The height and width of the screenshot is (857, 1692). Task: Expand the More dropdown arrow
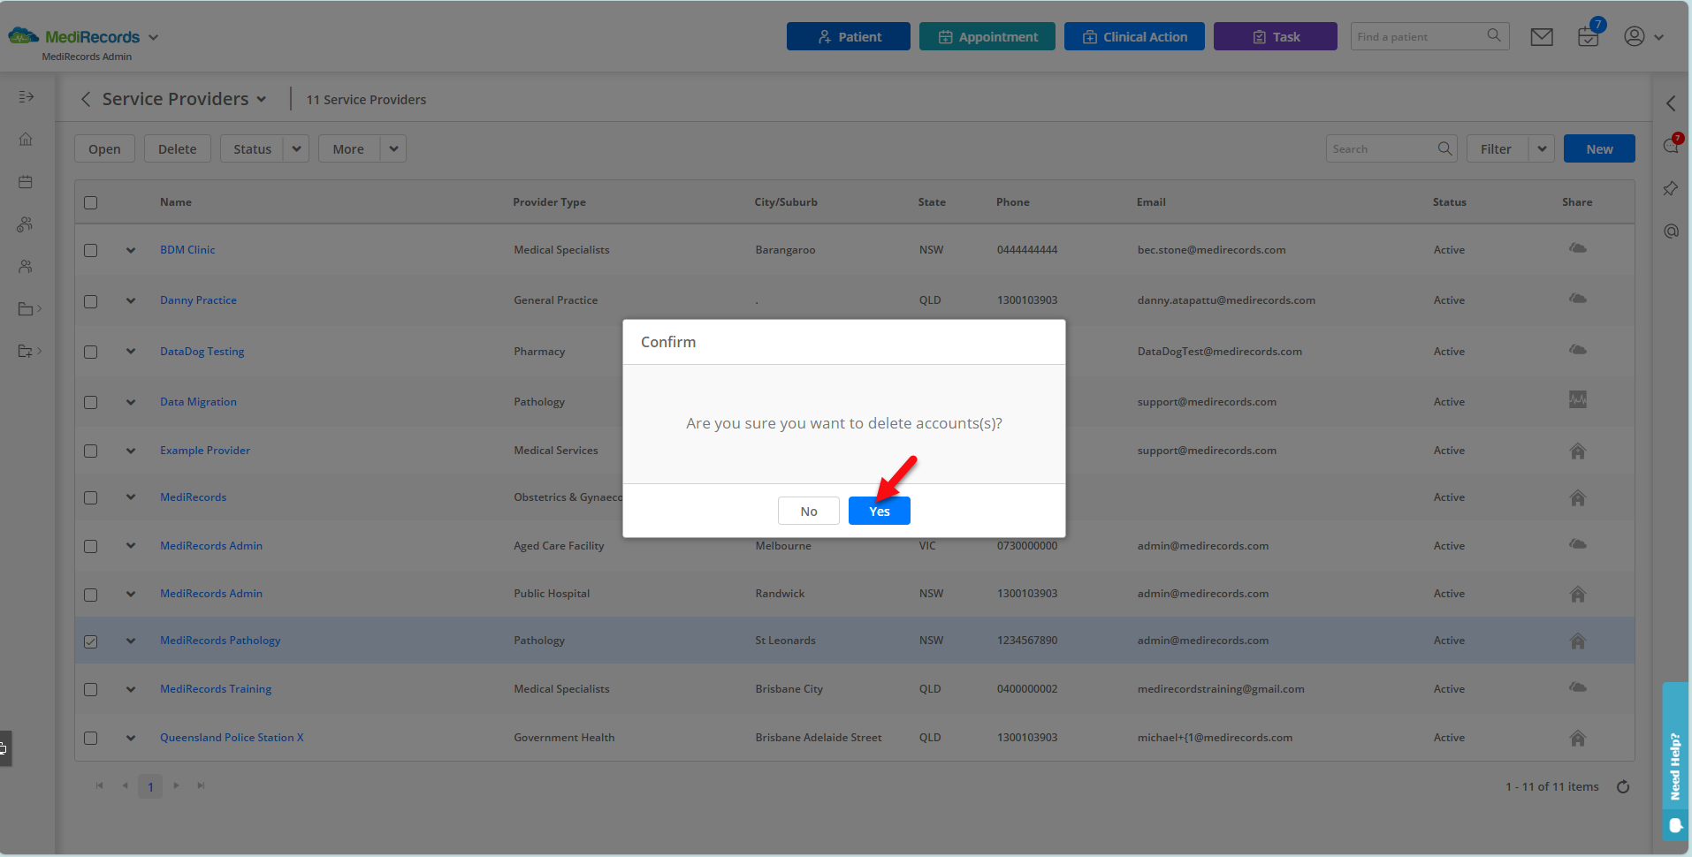click(393, 148)
